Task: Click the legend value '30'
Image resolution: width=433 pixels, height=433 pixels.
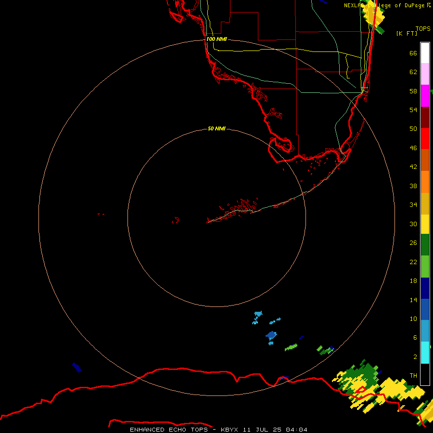Action: point(413,224)
